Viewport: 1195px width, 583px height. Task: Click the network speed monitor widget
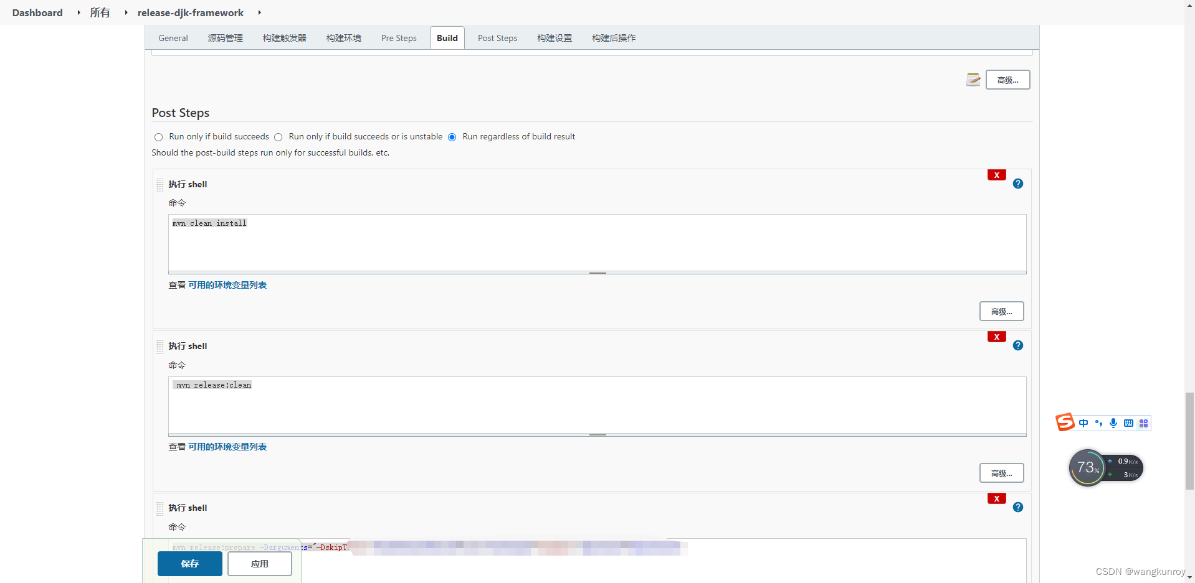point(1125,468)
